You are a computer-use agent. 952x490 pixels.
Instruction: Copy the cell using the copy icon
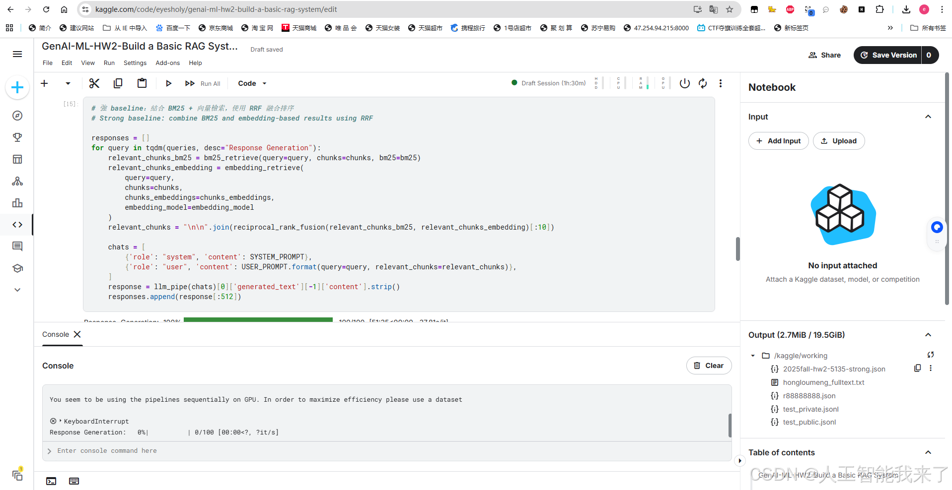pos(118,83)
